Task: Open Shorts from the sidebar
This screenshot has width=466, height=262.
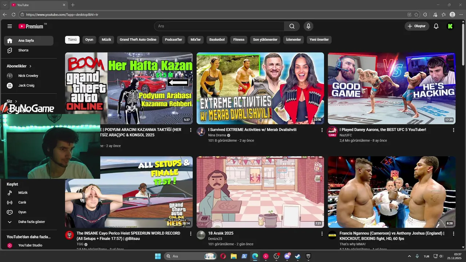Action: click(29, 50)
